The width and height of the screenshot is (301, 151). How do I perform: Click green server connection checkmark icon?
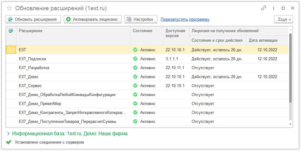click(x=9, y=142)
